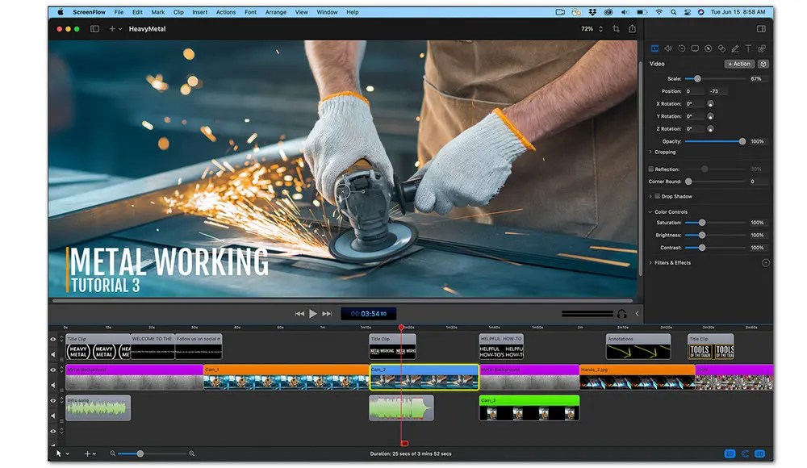
Task: Open the Video Motion inspector icon
Action: (x=682, y=48)
